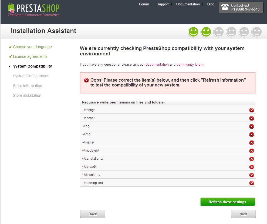
Task: Select Store installation step
Action: click(x=27, y=95)
